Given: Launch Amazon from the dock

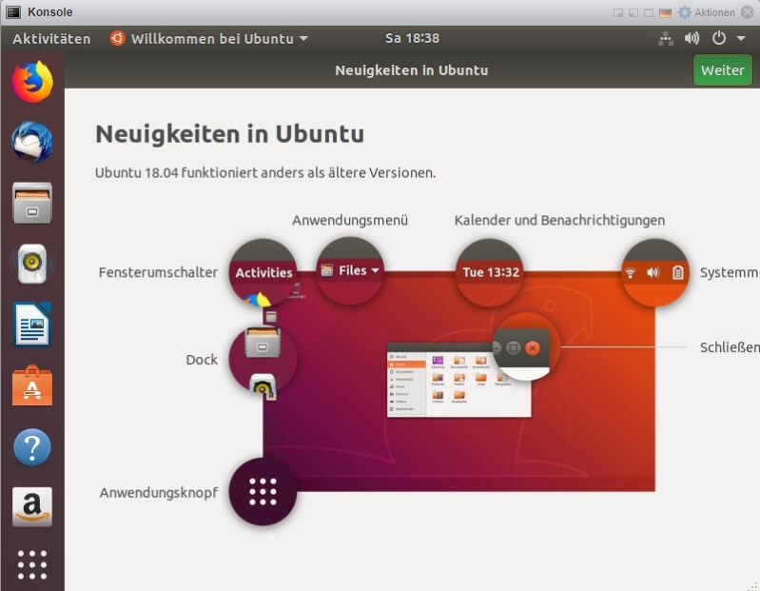Looking at the screenshot, I should (x=32, y=507).
